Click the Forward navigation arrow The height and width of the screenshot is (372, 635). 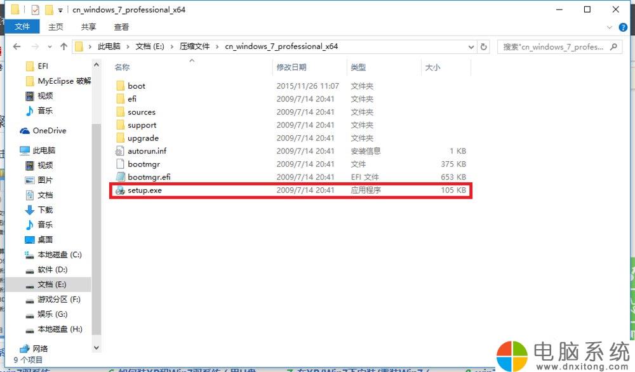pyautogui.click(x=35, y=46)
